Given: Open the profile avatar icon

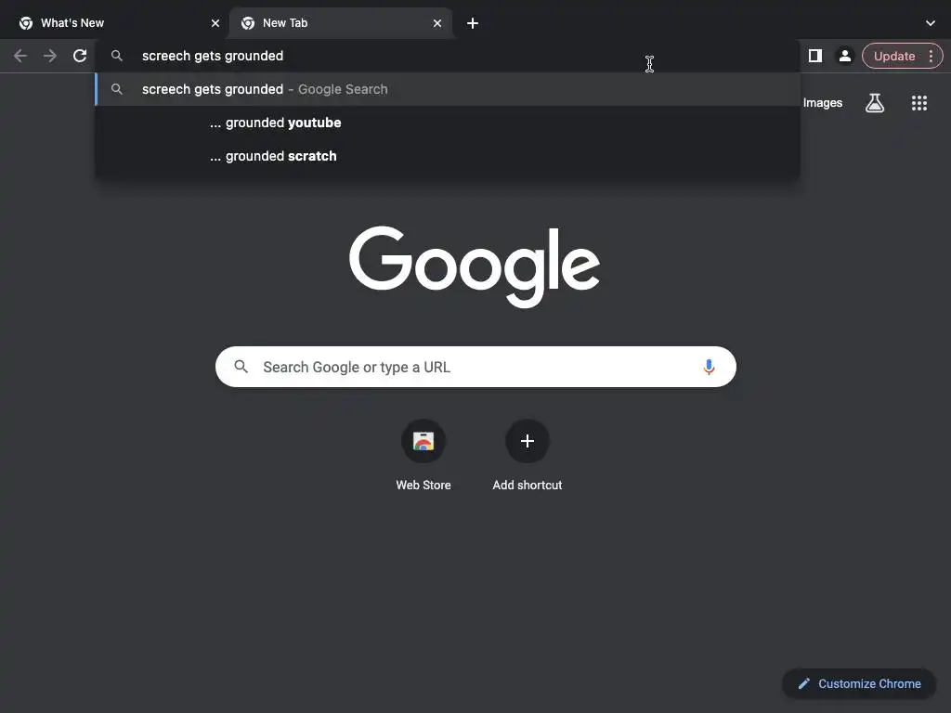Looking at the screenshot, I should pyautogui.click(x=845, y=56).
